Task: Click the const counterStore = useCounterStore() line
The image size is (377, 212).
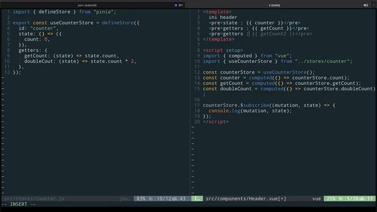Action: [259, 72]
